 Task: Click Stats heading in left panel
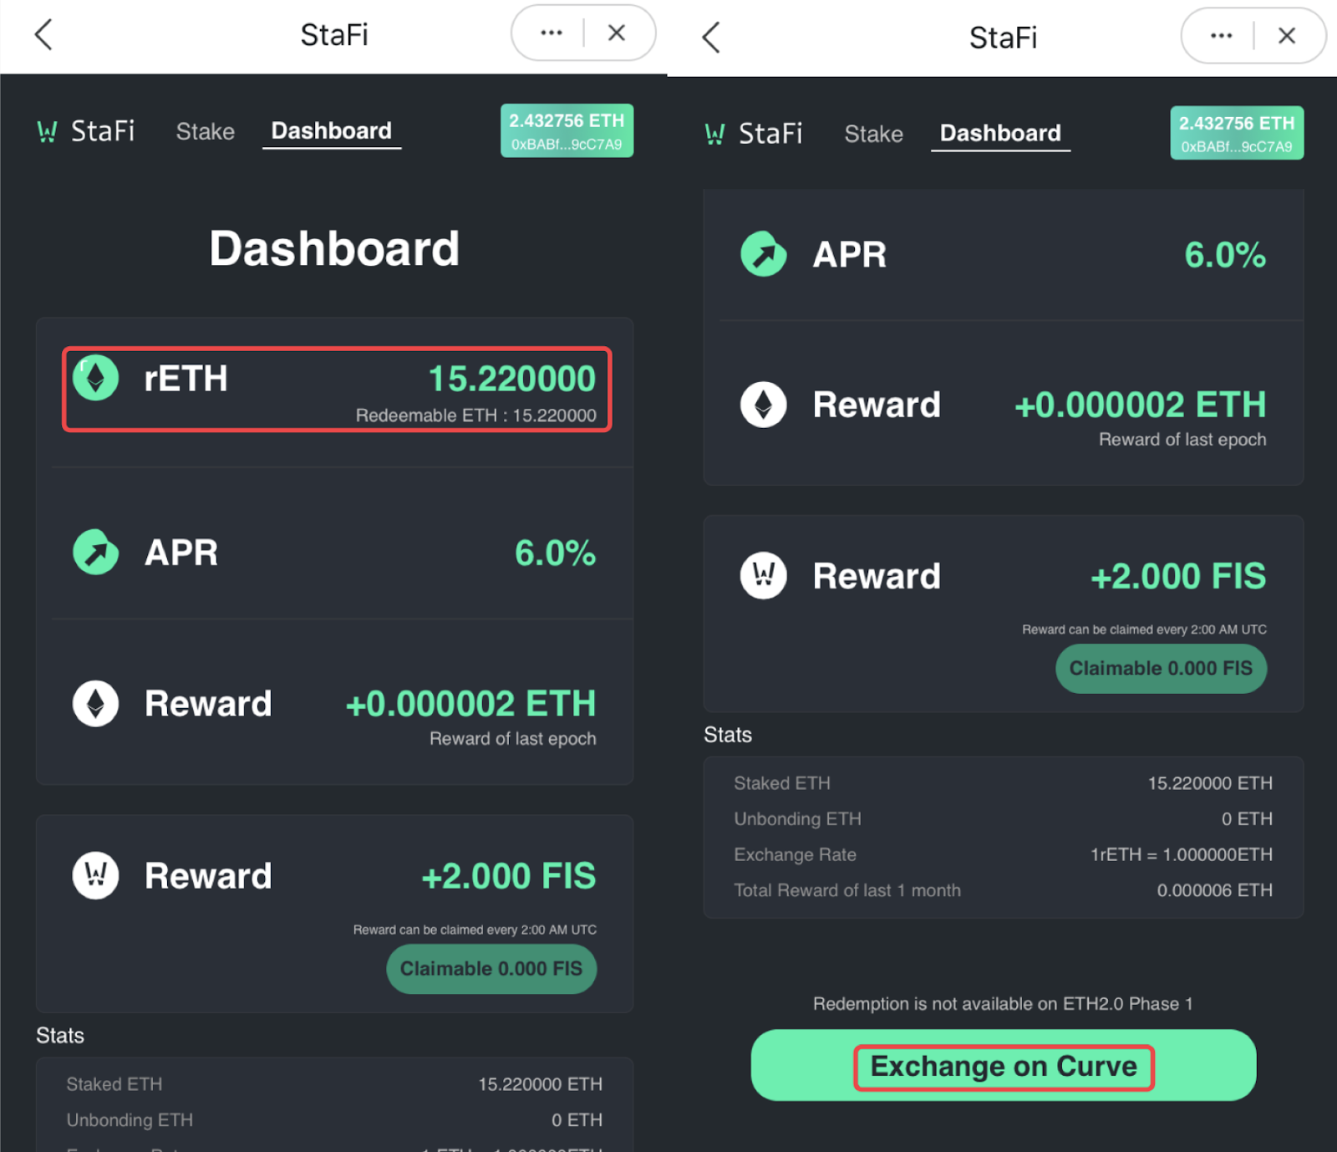click(60, 1036)
